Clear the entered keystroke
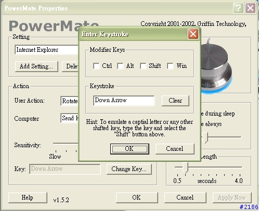 pyautogui.click(x=175, y=101)
